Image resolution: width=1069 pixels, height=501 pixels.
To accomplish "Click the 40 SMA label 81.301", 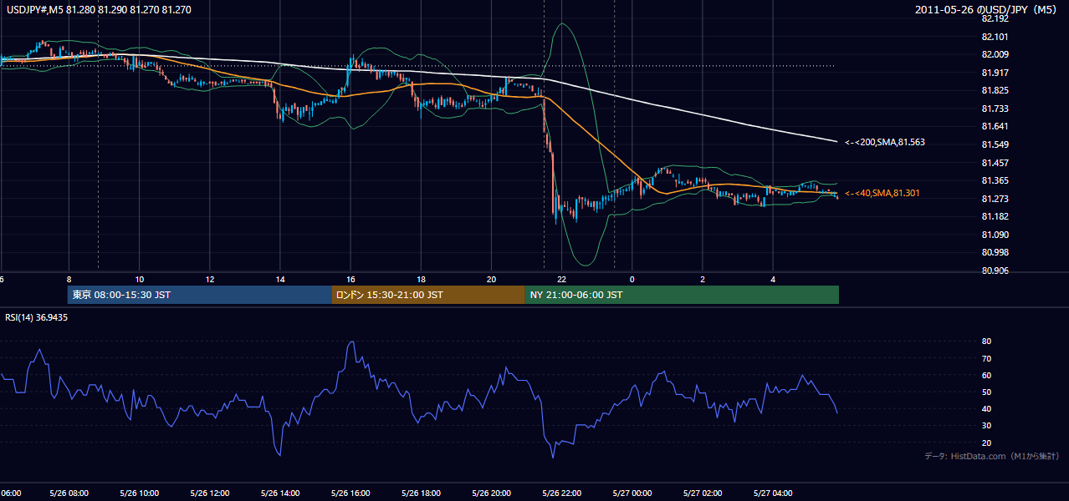I will pyautogui.click(x=882, y=193).
